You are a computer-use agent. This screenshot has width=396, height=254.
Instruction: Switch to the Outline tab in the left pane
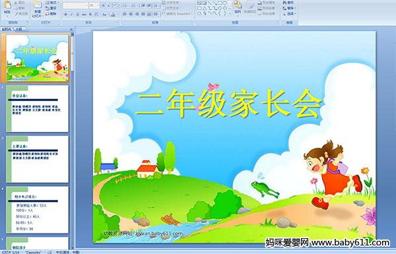[x=18, y=29]
